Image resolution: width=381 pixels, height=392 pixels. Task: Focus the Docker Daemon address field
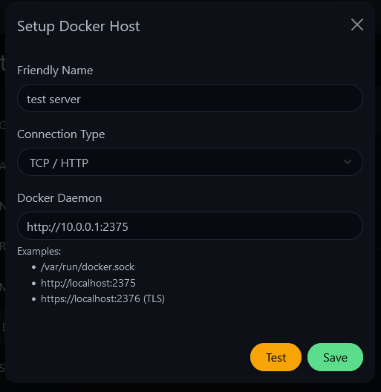pos(190,226)
